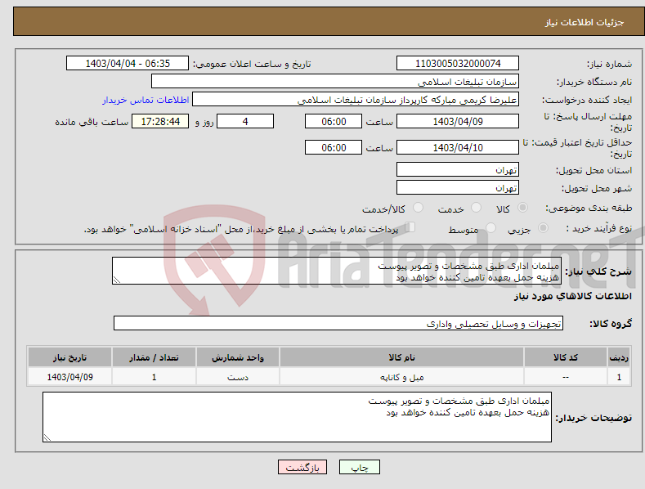The height and width of the screenshot is (489, 645).
Task: Click the تاریخ نیاز column header
Action: 70,357
